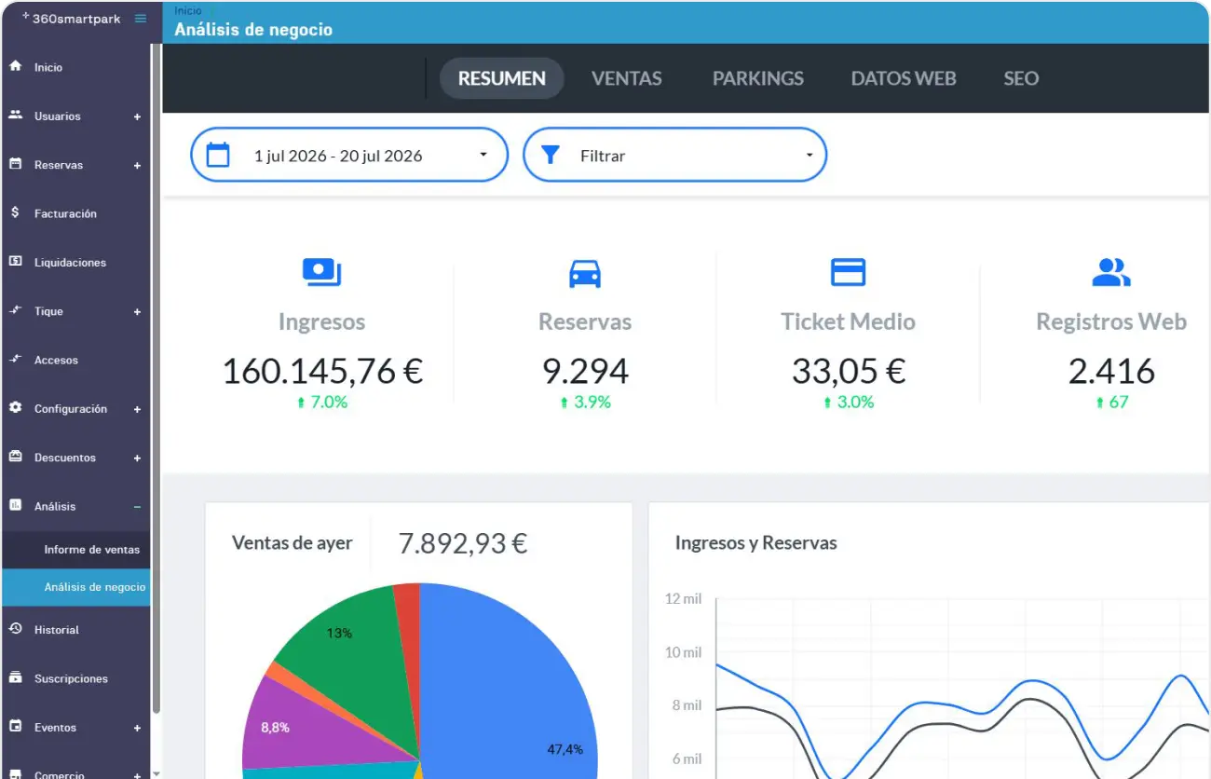Click the credit card icon above Ticket Medio
1211x779 pixels.
pos(848,272)
